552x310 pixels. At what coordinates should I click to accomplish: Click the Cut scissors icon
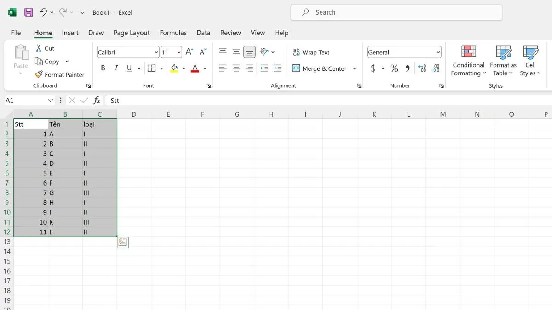pos(39,48)
